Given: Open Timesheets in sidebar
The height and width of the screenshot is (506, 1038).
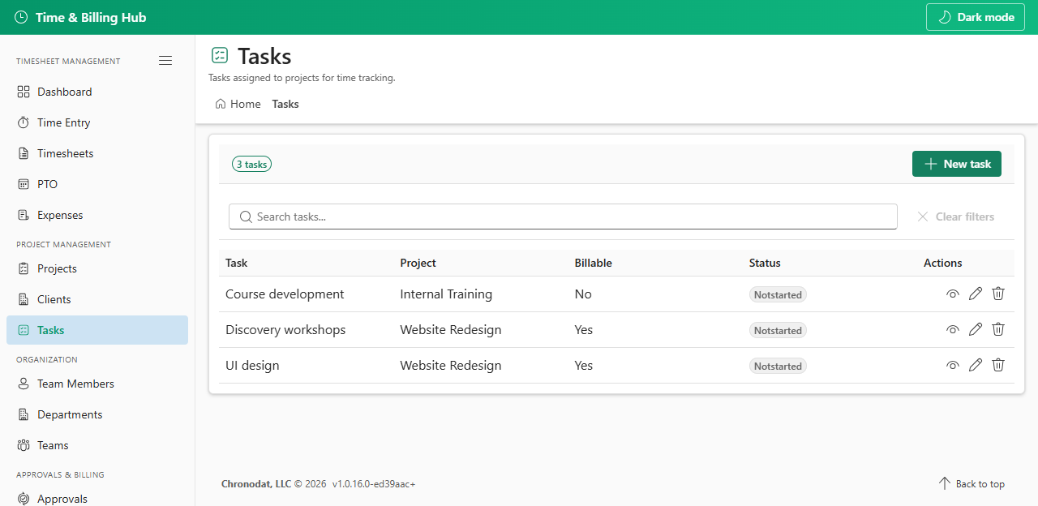Looking at the screenshot, I should pos(97,153).
